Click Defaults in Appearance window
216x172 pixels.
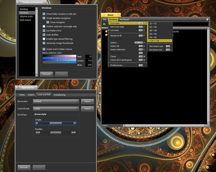tap(24, 167)
